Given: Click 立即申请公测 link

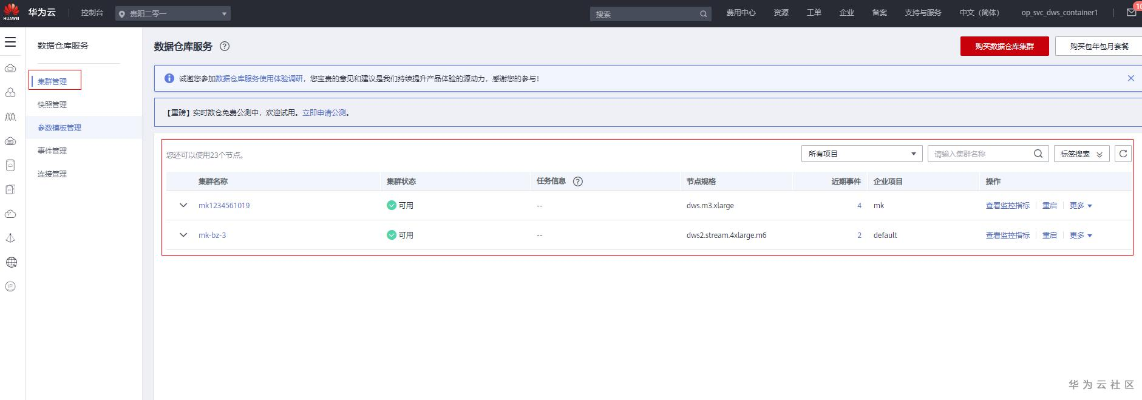Looking at the screenshot, I should tap(324, 113).
